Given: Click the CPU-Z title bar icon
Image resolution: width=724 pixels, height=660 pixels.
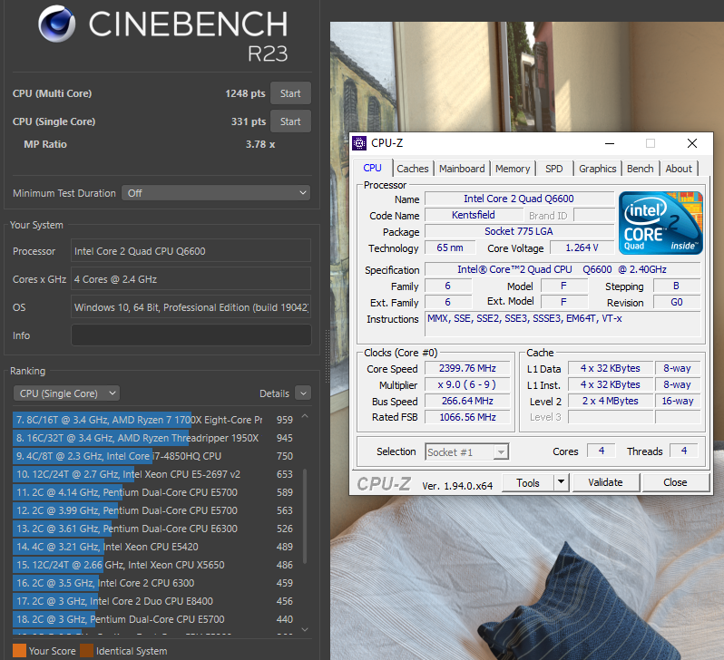Looking at the screenshot, I should (x=359, y=143).
